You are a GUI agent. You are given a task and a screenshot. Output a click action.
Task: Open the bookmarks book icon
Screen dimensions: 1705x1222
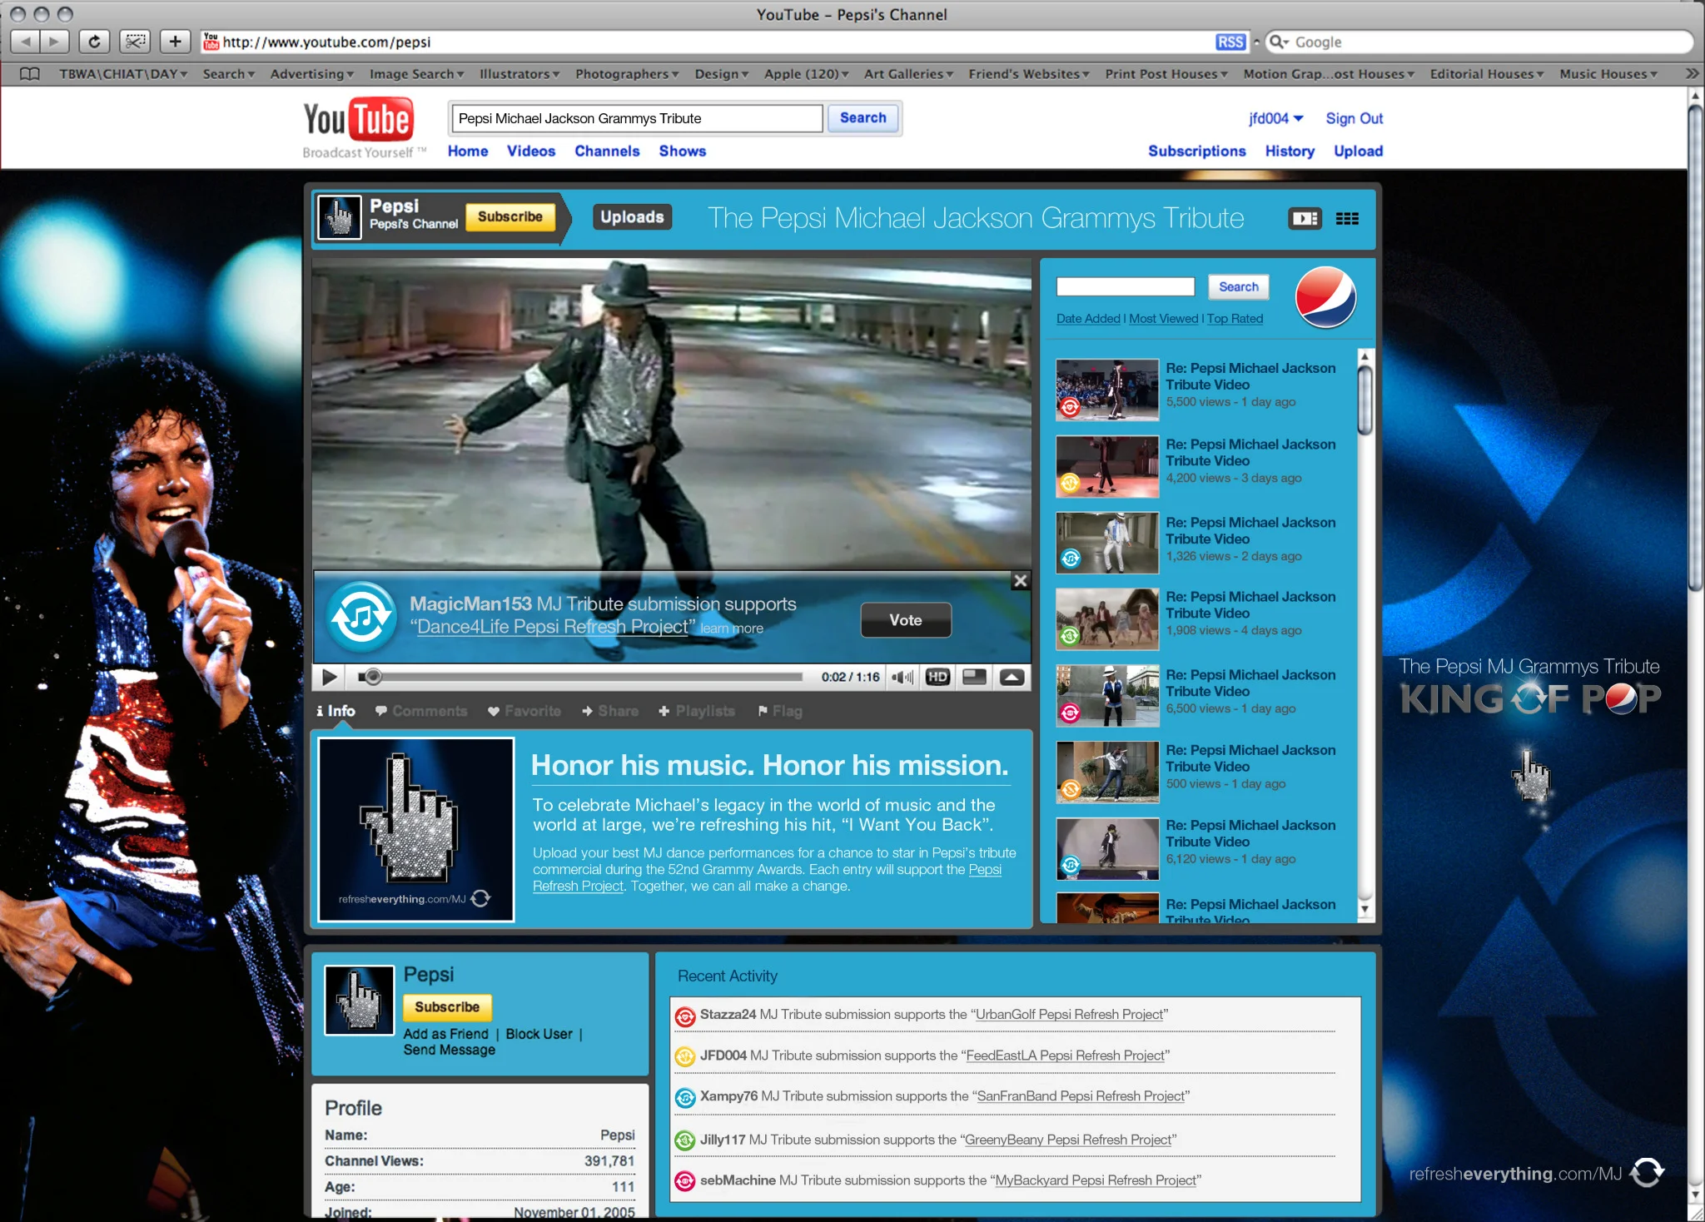[30, 74]
